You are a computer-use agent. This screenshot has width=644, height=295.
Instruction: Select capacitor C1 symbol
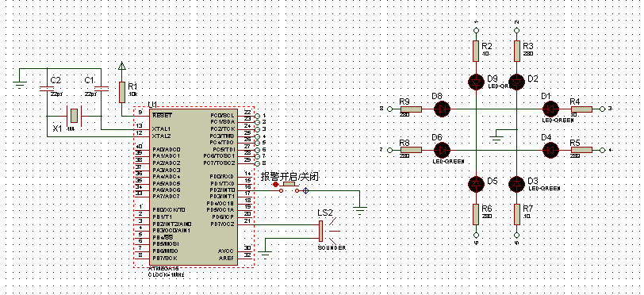101,88
